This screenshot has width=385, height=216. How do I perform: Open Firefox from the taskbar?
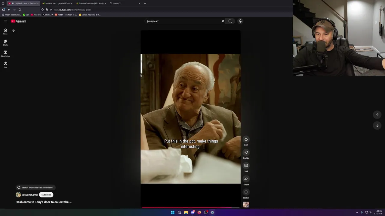(x=199, y=212)
